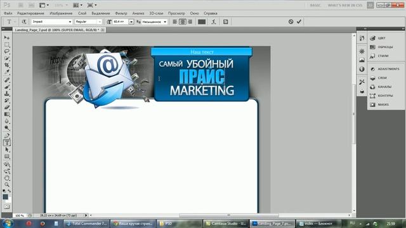Select the Crop tool
The height and width of the screenshot is (228, 406).
click(x=7, y=65)
